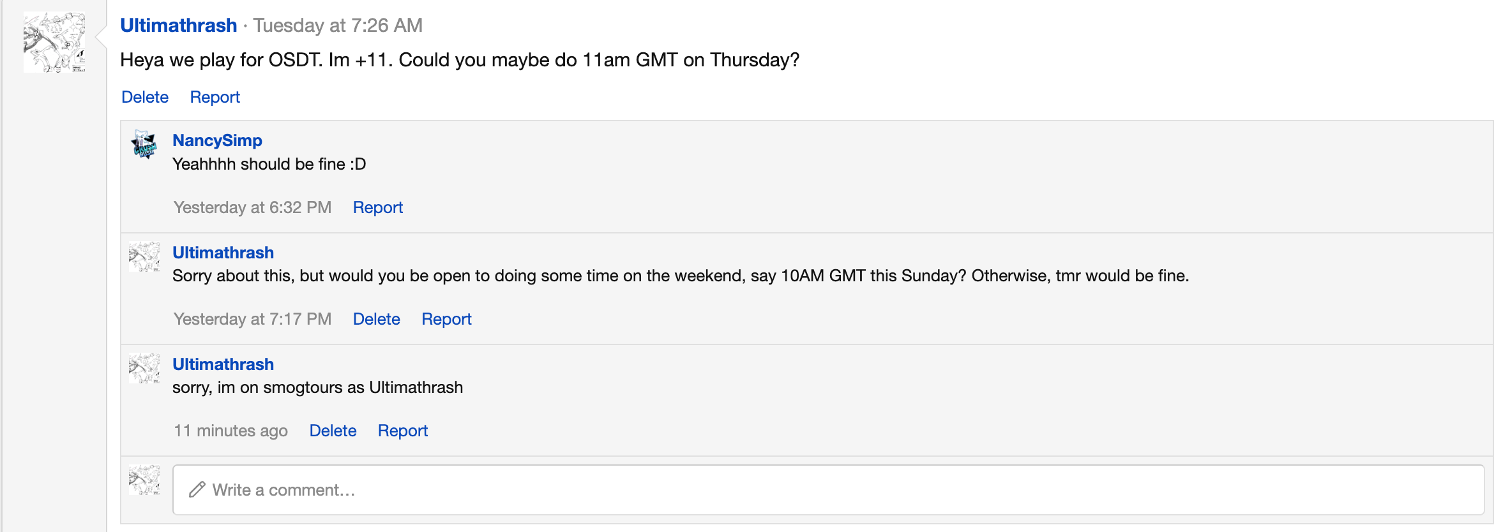Screen dimensions: 1503x532
Task: Click the "Tuesday at 7:26 AM" timestamp
Action: coord(338,26)
